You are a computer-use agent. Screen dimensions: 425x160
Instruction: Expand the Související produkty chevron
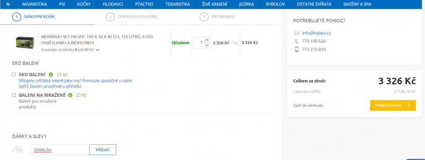pyautogui.click(x=98, y=50)
